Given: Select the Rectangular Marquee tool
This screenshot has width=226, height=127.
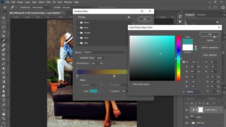Looking at the screenshot, I should tap(4, 22).
